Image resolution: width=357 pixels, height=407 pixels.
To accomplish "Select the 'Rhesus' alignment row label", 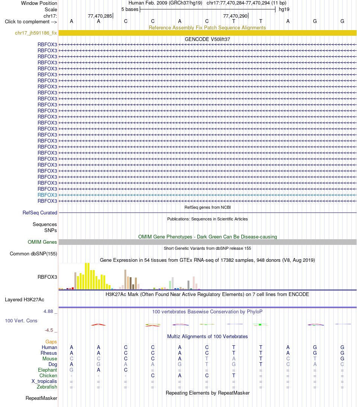I will tap(49, 353).
